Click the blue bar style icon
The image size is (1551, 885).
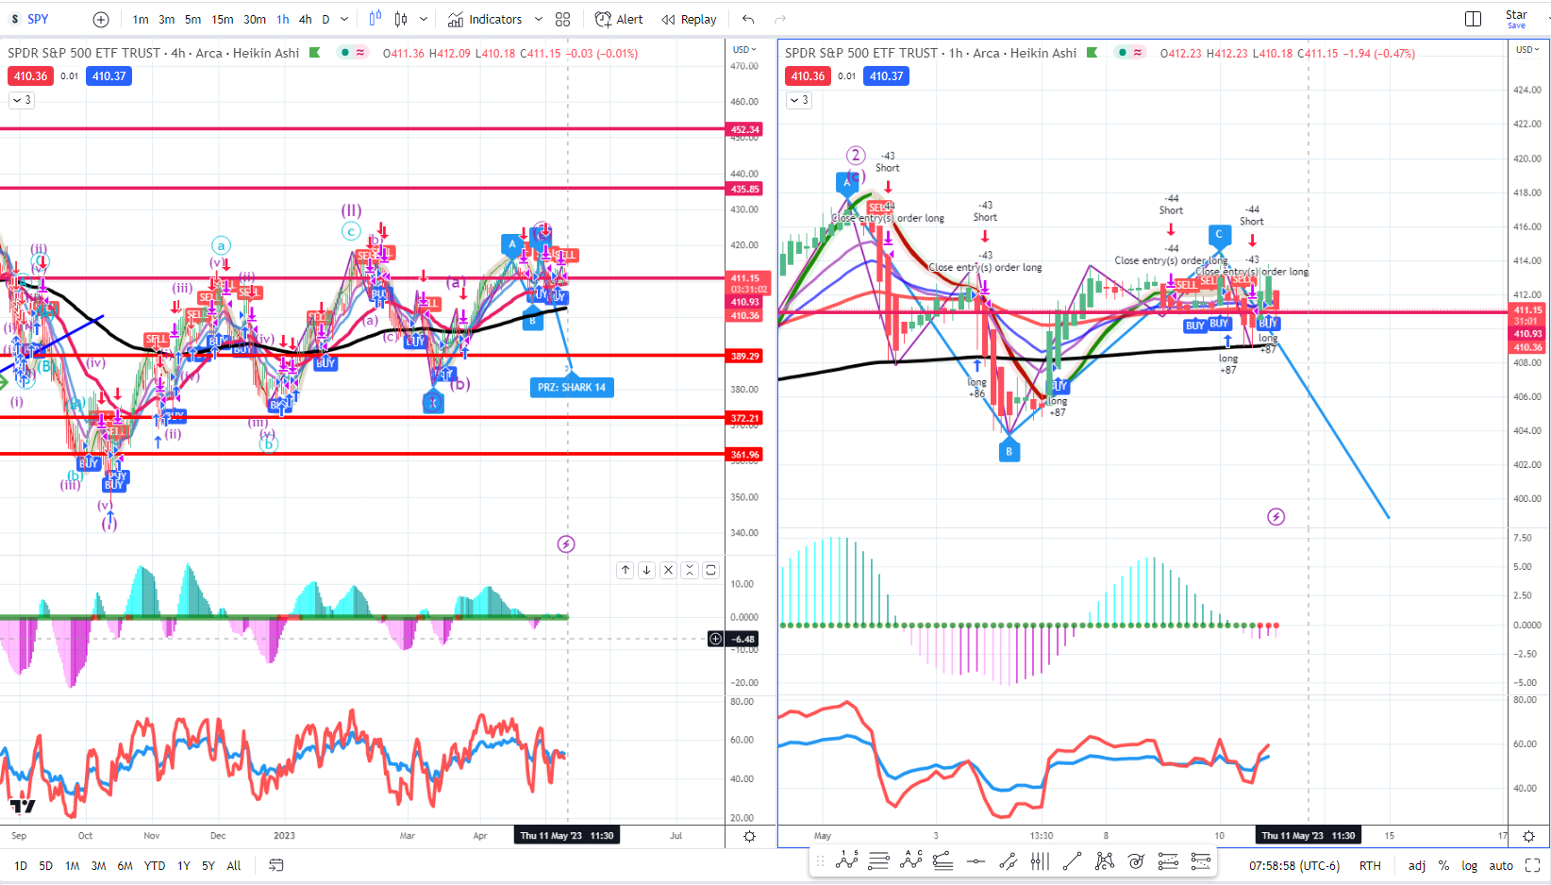click(375, 19)
